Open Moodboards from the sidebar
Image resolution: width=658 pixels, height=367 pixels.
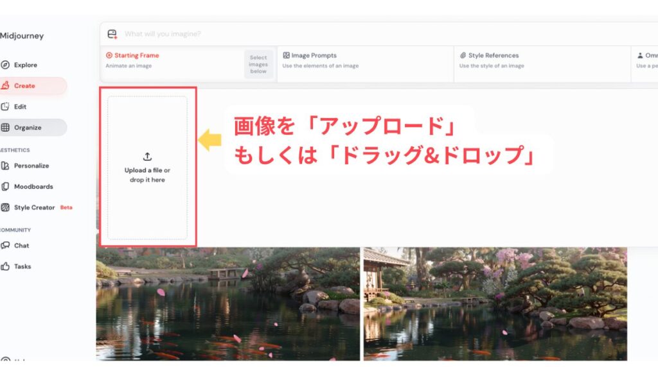pyautogui.click(x=33, y=187)
